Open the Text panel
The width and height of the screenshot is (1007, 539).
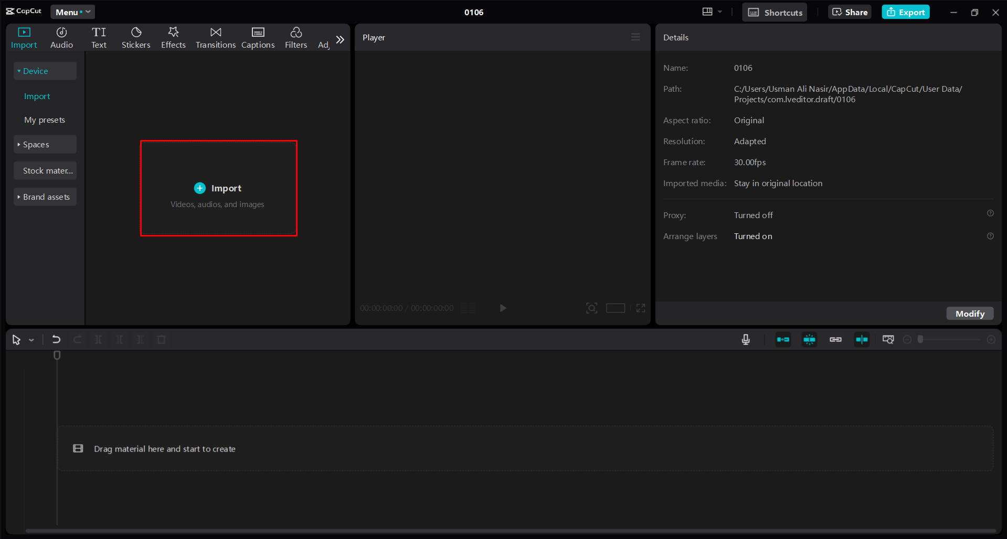[x=99, y=37]
